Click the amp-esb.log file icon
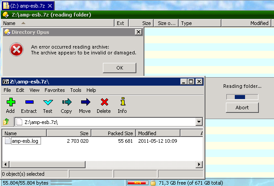This screenshot has width=274, height=186. (x=8, y=141)
